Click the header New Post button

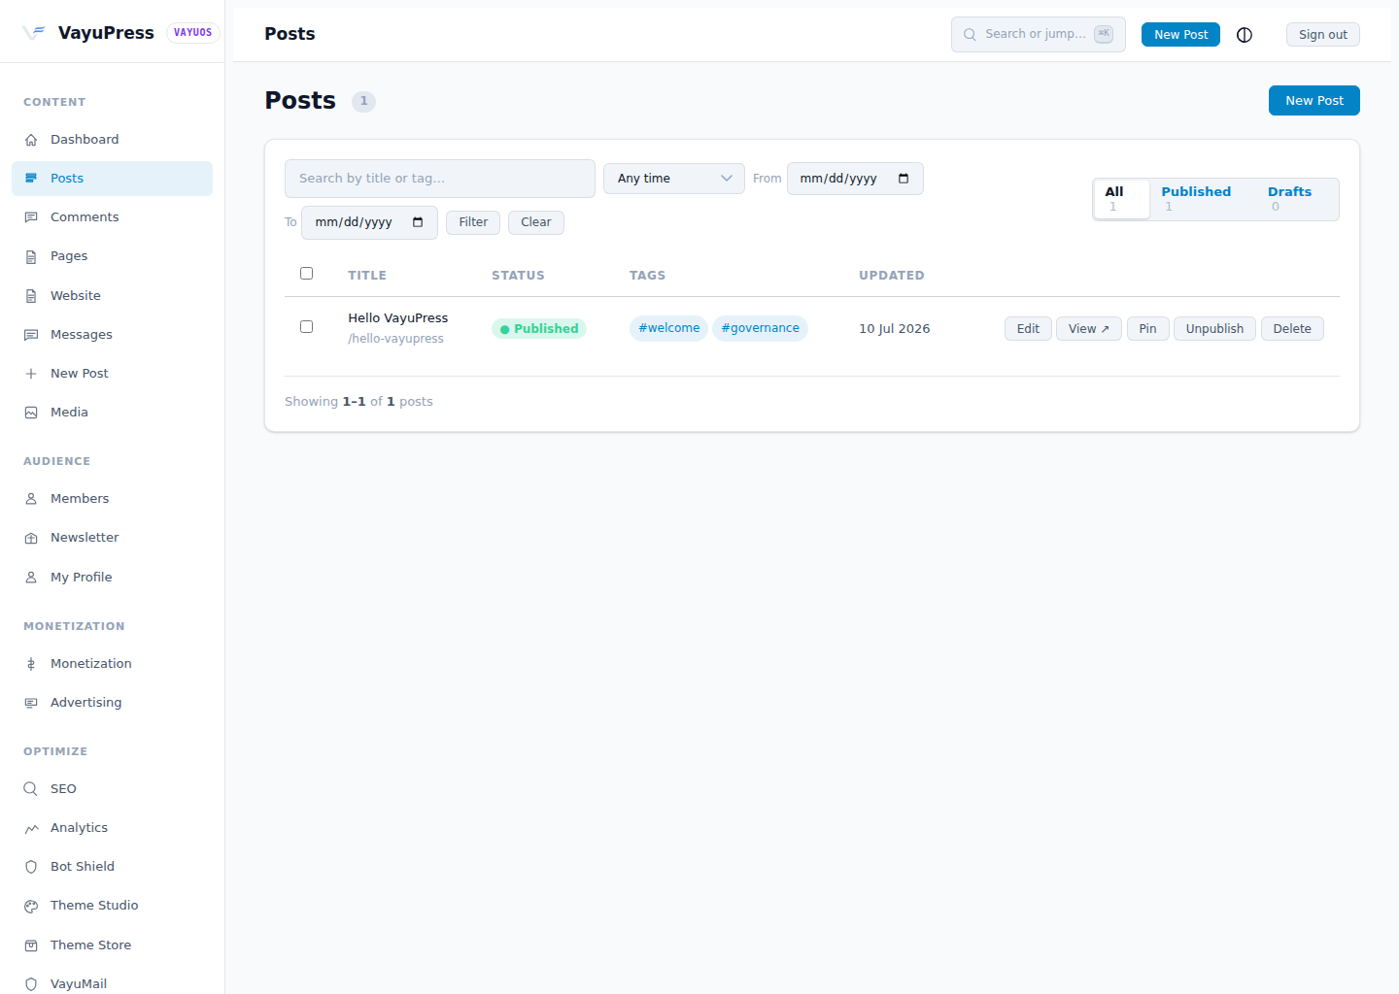(1180, 35)
